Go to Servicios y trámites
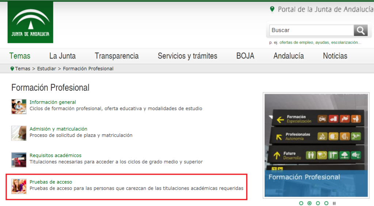 (x=187, y=56)
